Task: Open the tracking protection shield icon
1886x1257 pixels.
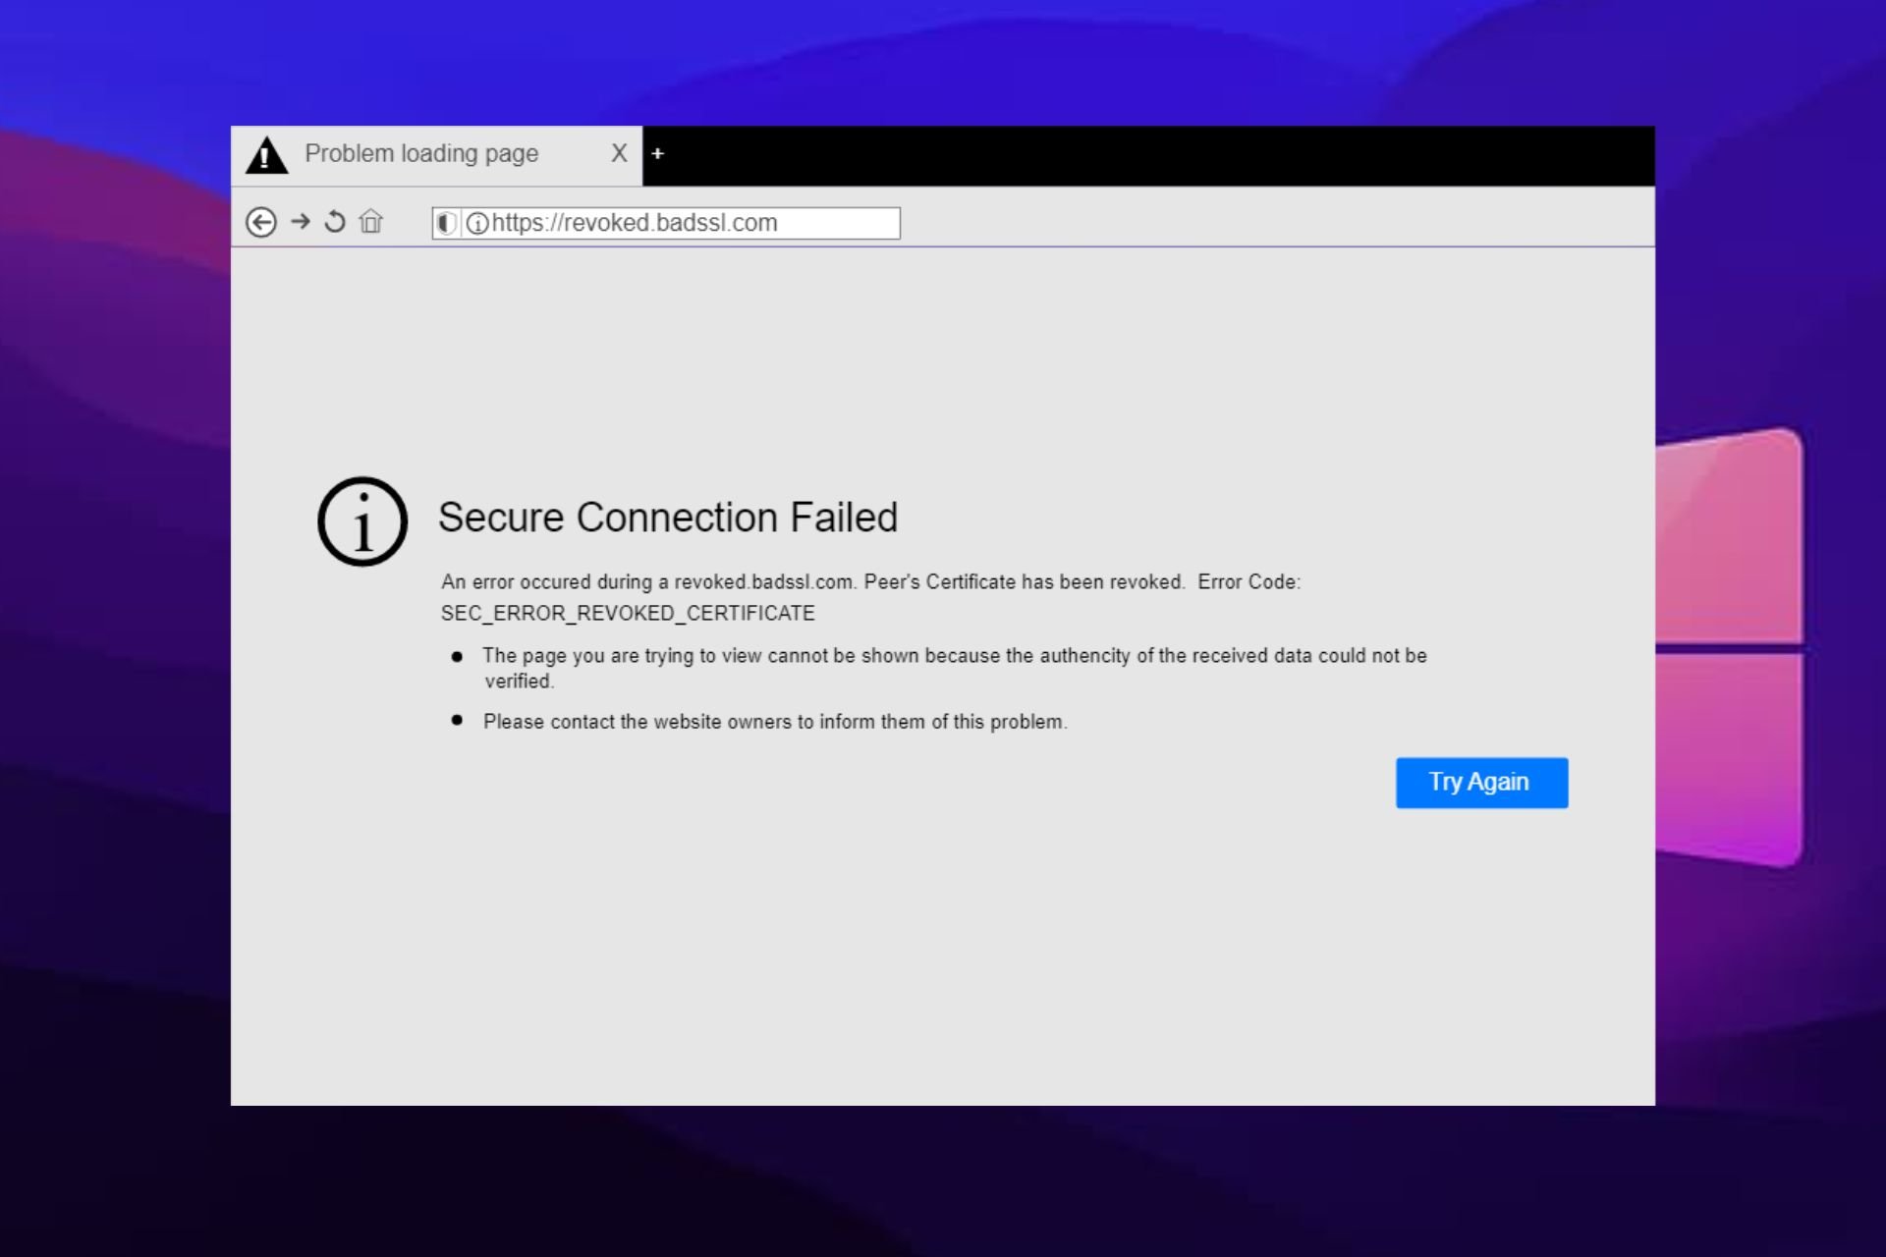Action: (x=445, y=223)
